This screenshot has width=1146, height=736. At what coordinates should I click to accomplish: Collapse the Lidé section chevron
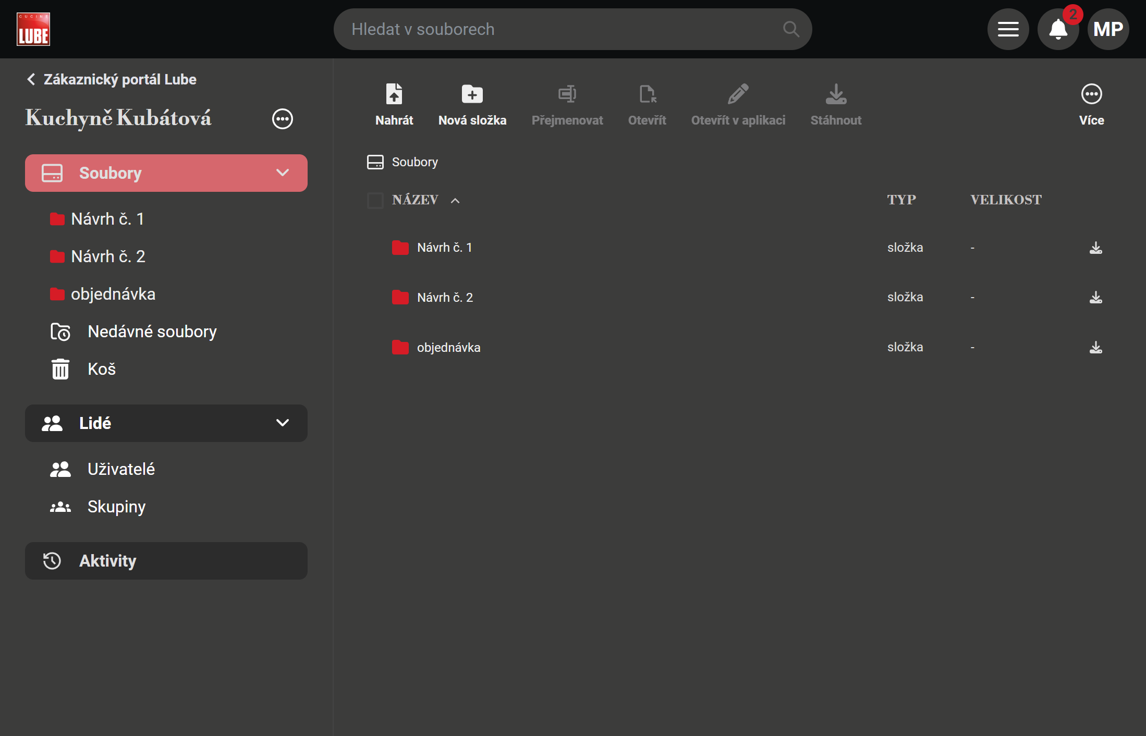pos(282,423)
